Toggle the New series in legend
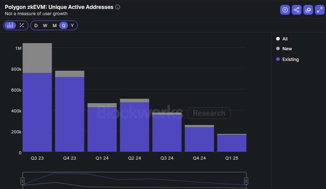This screenshot has height=189, width=326. tap(284, 48)
